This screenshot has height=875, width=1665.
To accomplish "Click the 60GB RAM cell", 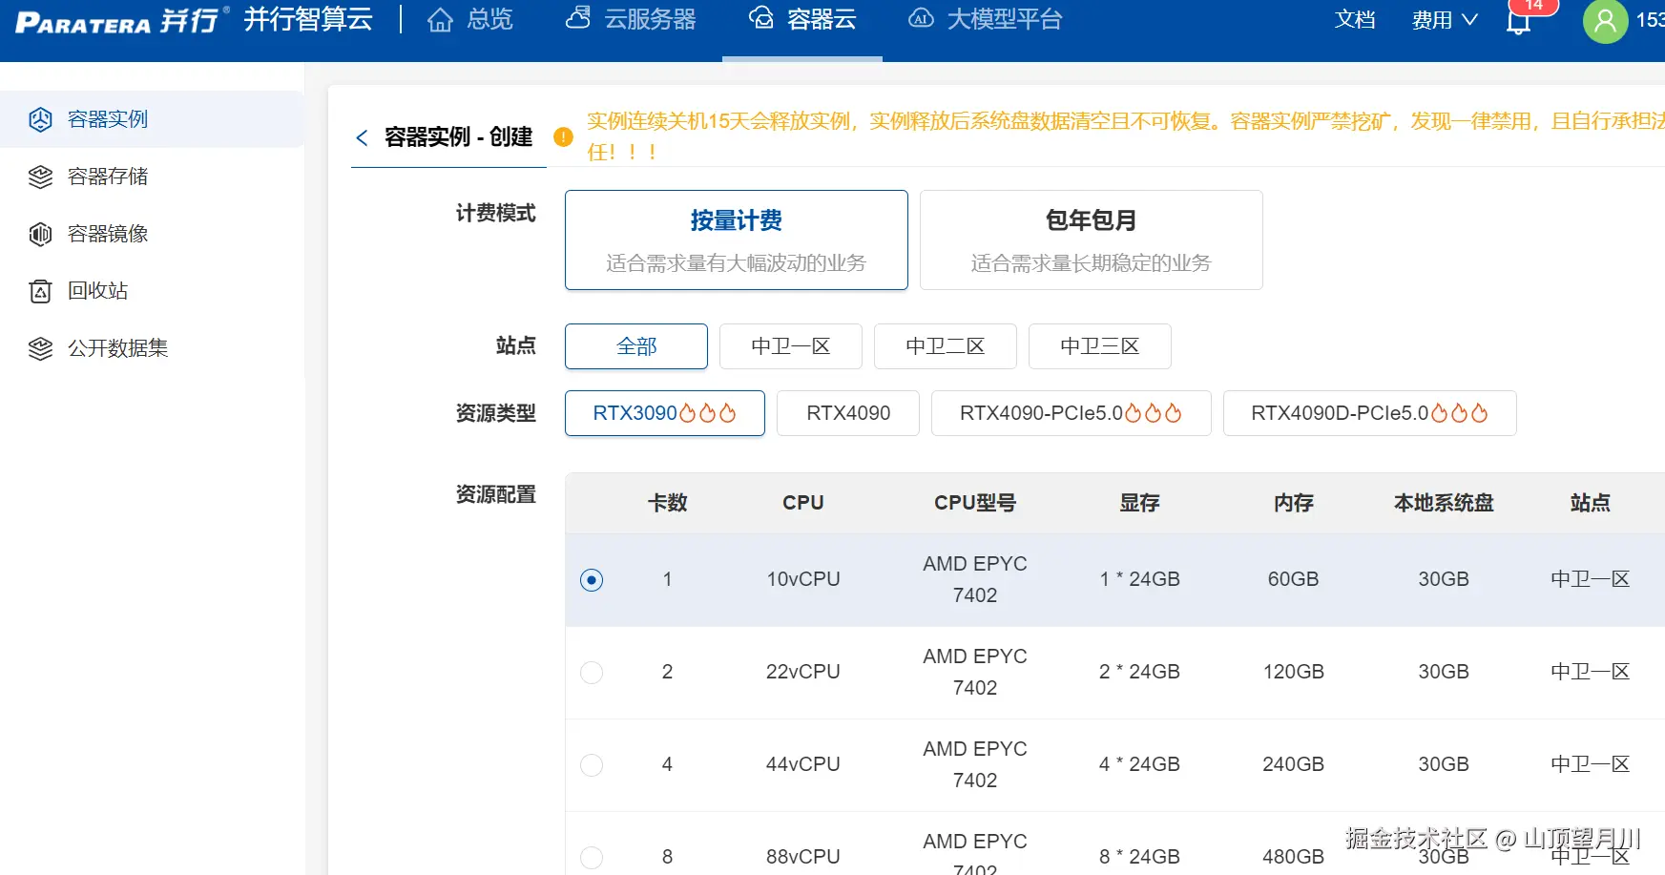I will click(1294, 579).
